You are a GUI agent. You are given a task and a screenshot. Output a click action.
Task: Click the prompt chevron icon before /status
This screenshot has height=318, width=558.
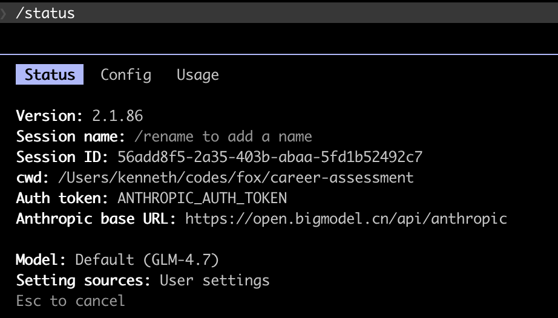pos(5,13)
